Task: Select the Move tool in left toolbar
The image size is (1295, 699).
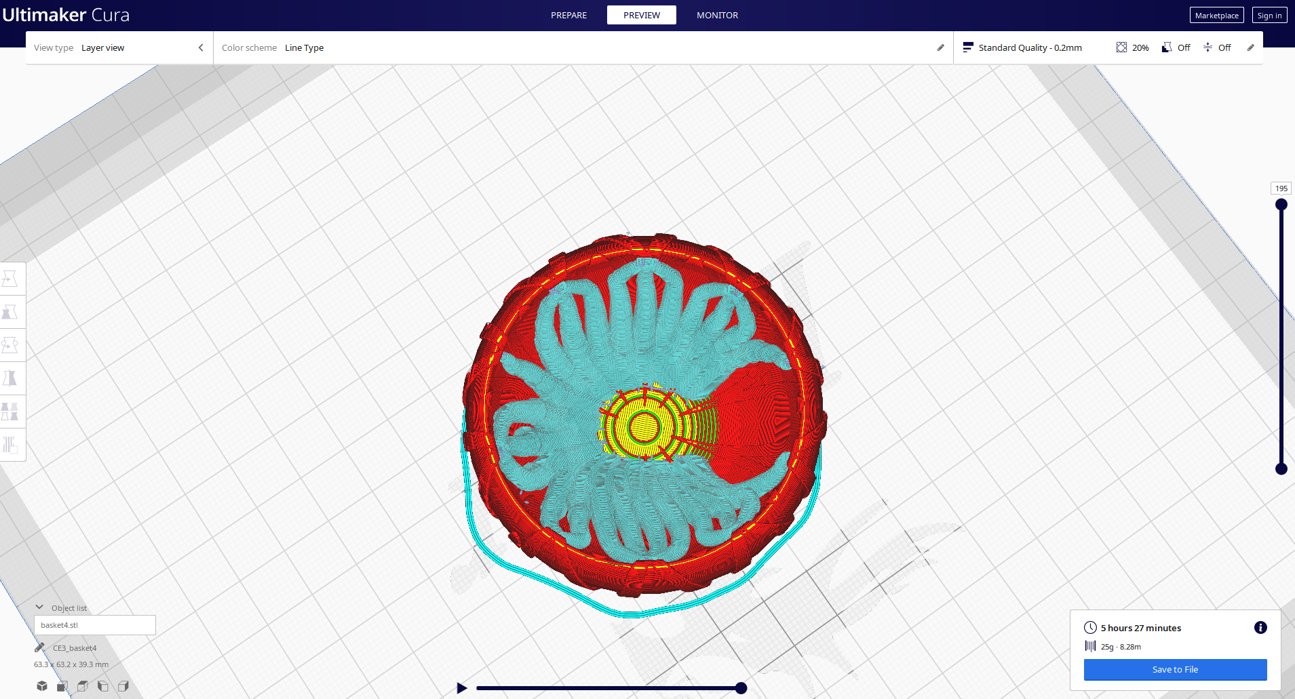Action: coord(10,279)
